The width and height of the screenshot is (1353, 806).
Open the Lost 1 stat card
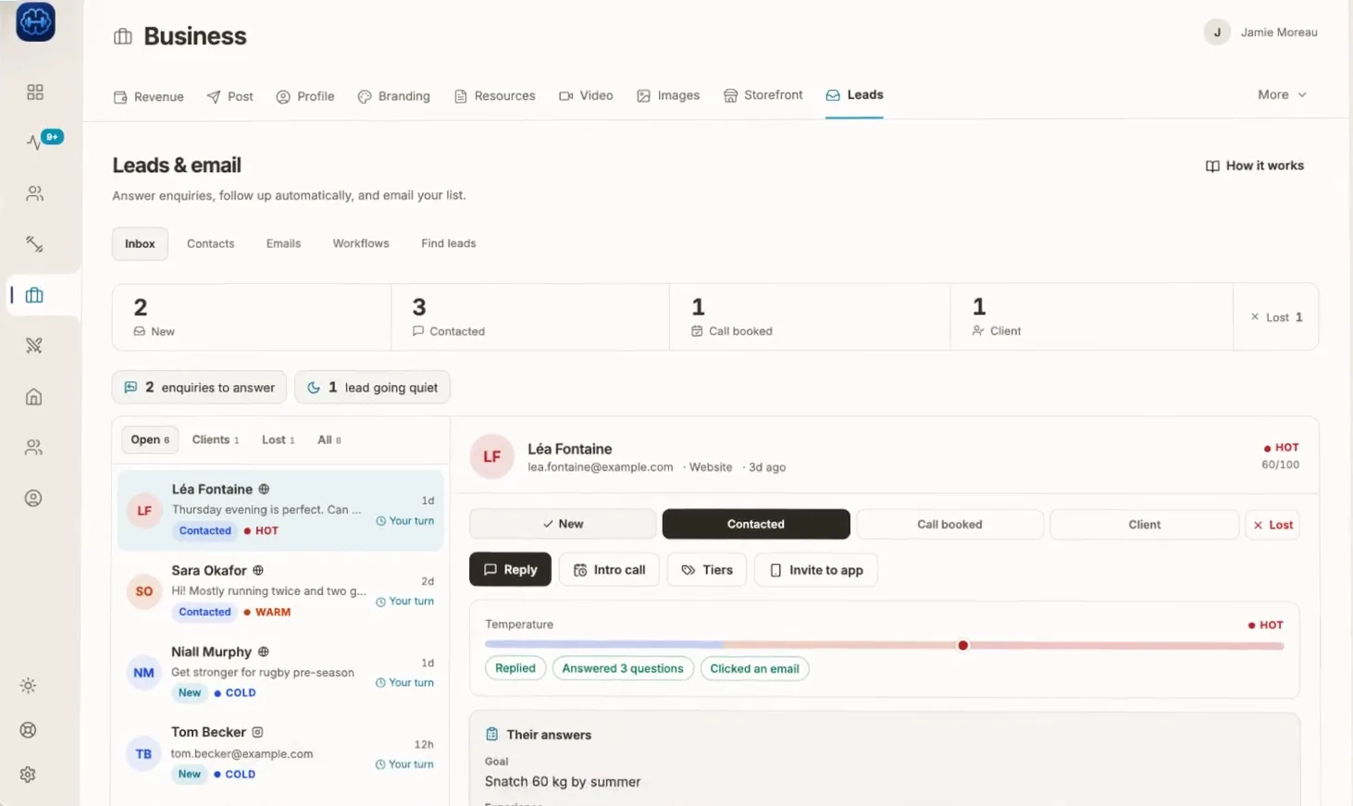pos(1276,317)
